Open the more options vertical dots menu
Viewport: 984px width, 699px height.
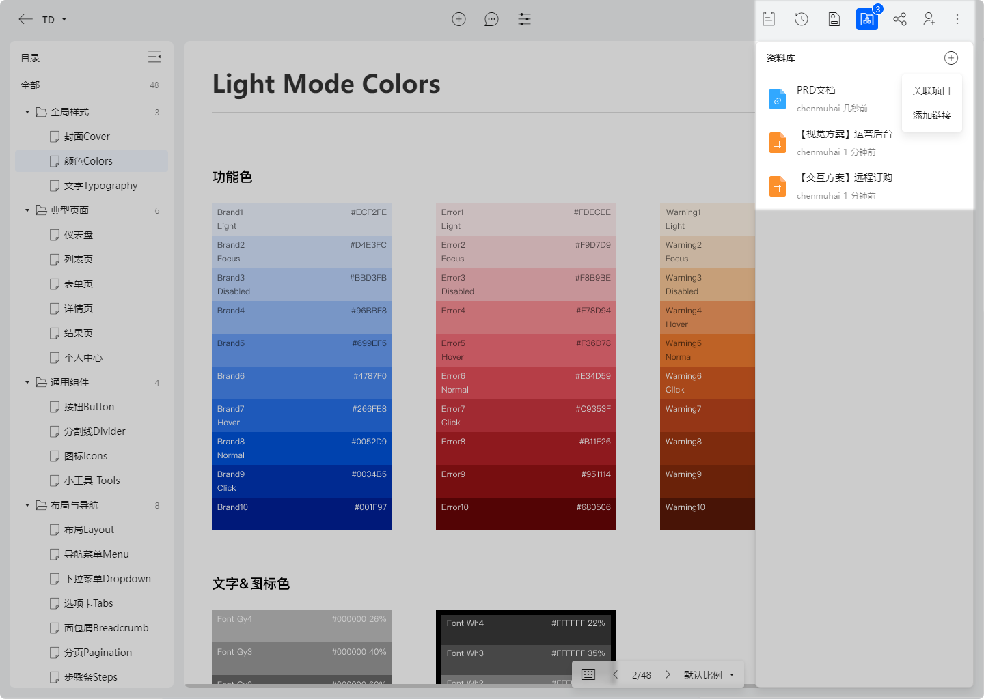click(x=957, y=19)
